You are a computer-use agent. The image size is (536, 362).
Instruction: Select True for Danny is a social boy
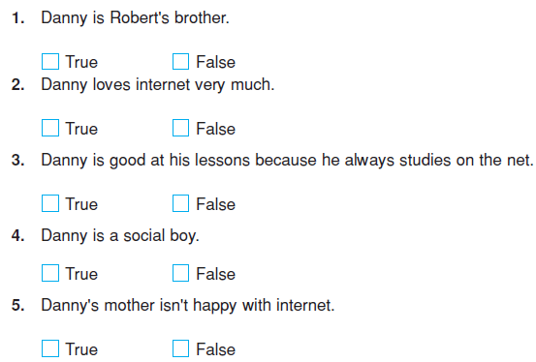(x=50, y=273)
